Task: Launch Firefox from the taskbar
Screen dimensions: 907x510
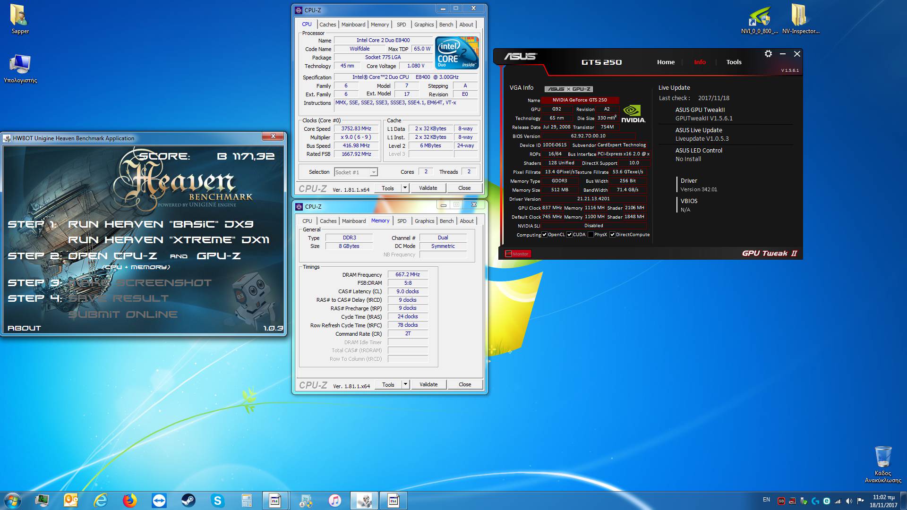Action: point(129,501)
